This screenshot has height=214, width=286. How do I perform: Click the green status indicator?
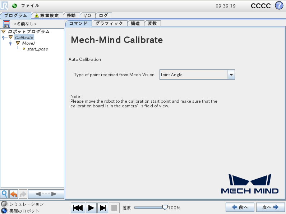pos(14,6)
